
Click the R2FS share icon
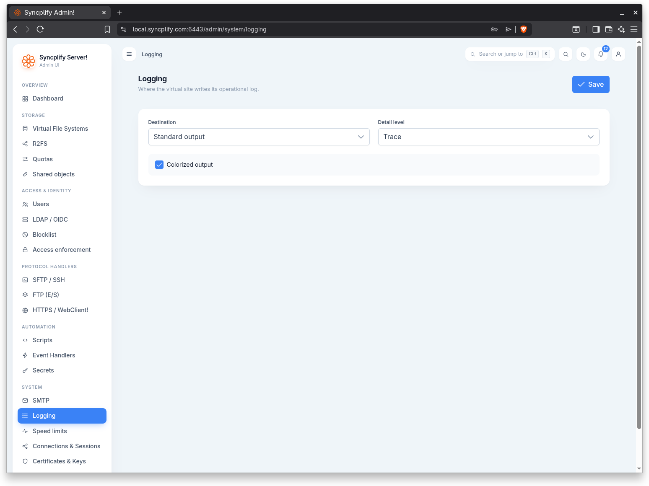[25, 144]
